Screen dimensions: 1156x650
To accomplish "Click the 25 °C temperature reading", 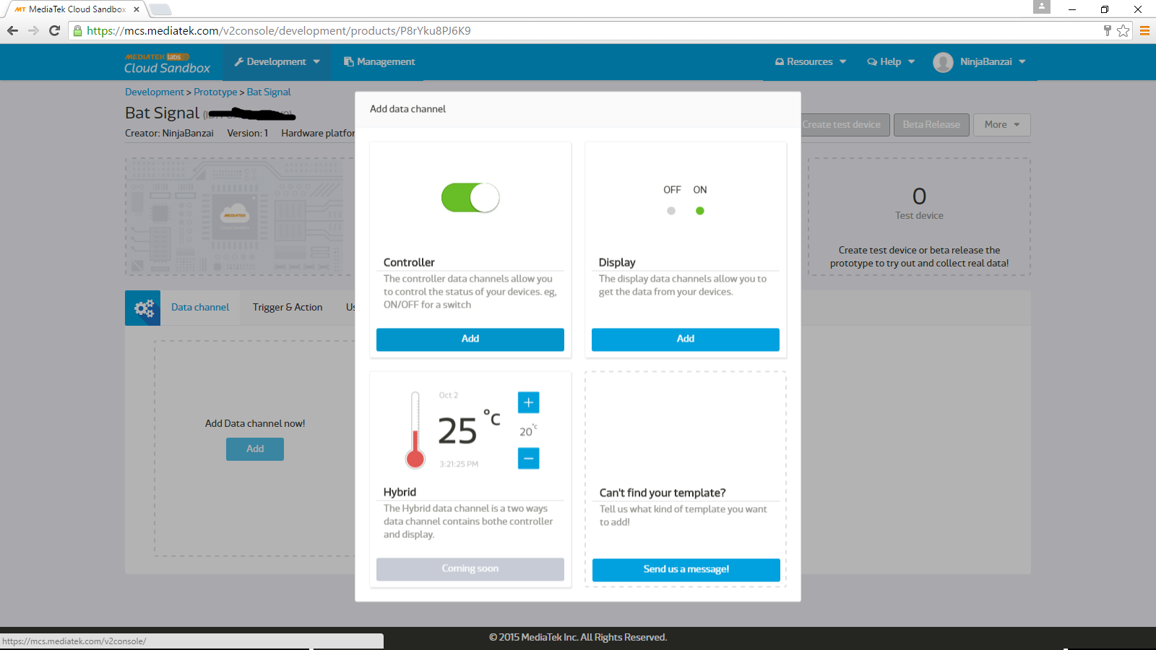I will pos(468,429).
